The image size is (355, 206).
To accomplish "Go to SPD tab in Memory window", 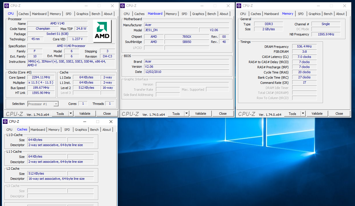I will 301,14.
